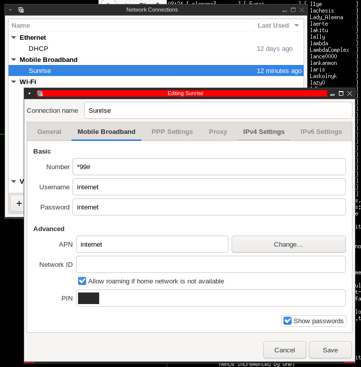
Task: Close the Editing Sunrise dialog
Action: 350,94
